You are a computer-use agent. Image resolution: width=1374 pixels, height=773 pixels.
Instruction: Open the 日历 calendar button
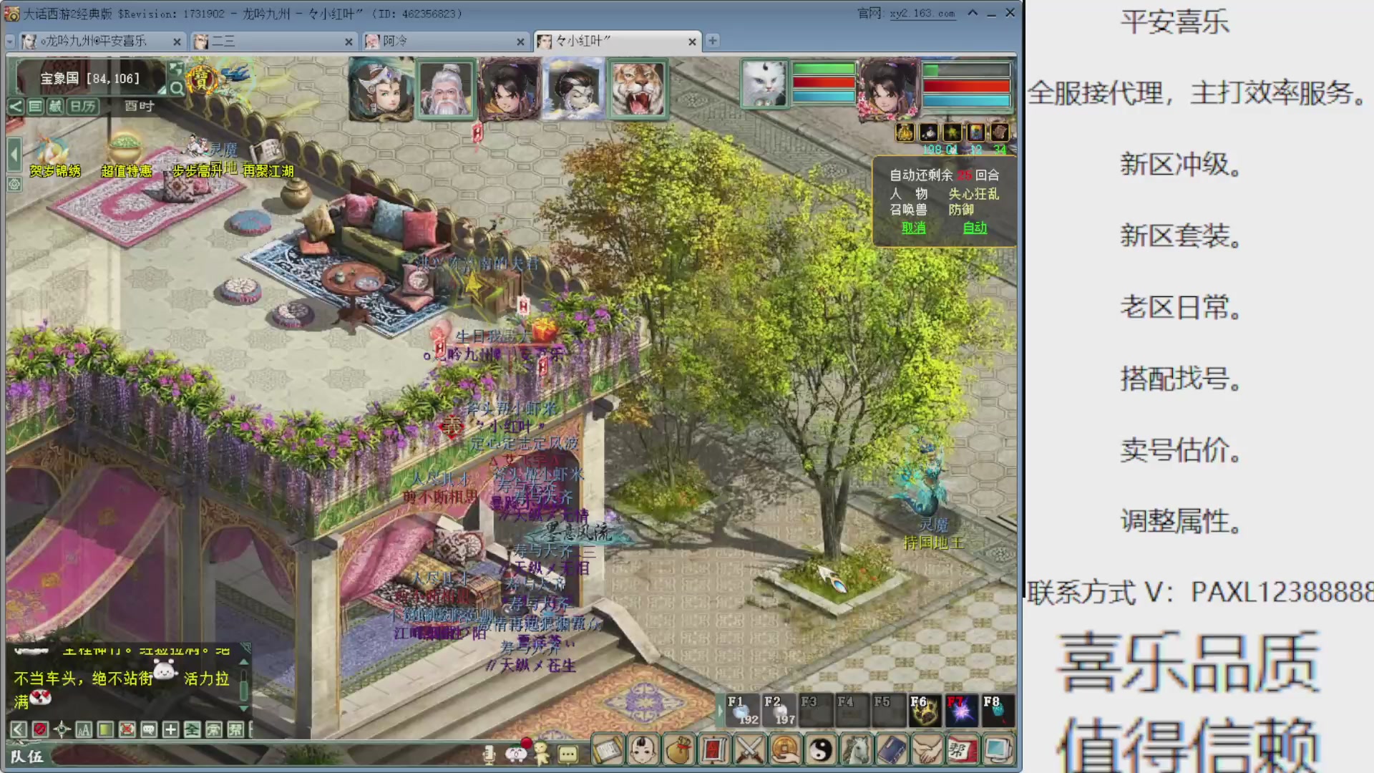[x=83, y=107]
